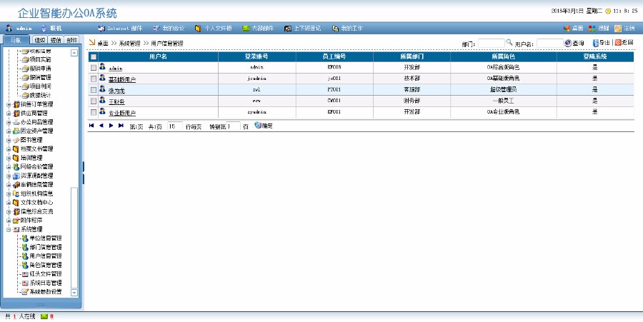Toggle the select-all checkbox in table header

[x=94, y=56]
